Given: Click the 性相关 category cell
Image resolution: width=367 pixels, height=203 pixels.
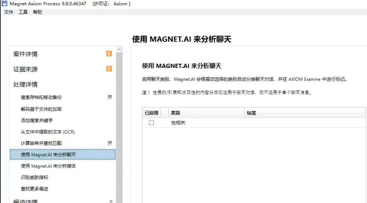Looking at the screenshot, I should tap(178, 123).
